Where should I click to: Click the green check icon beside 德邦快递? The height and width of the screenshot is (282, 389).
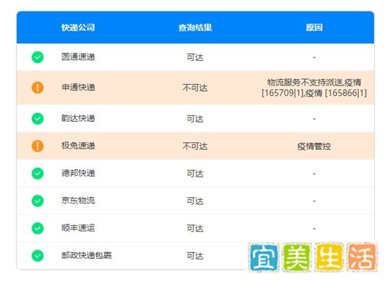(x=38, y=173)
